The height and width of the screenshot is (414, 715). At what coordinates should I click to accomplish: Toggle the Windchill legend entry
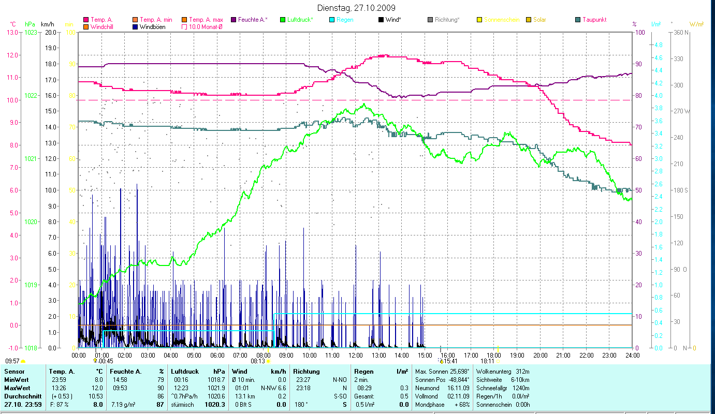coord(86,27)
